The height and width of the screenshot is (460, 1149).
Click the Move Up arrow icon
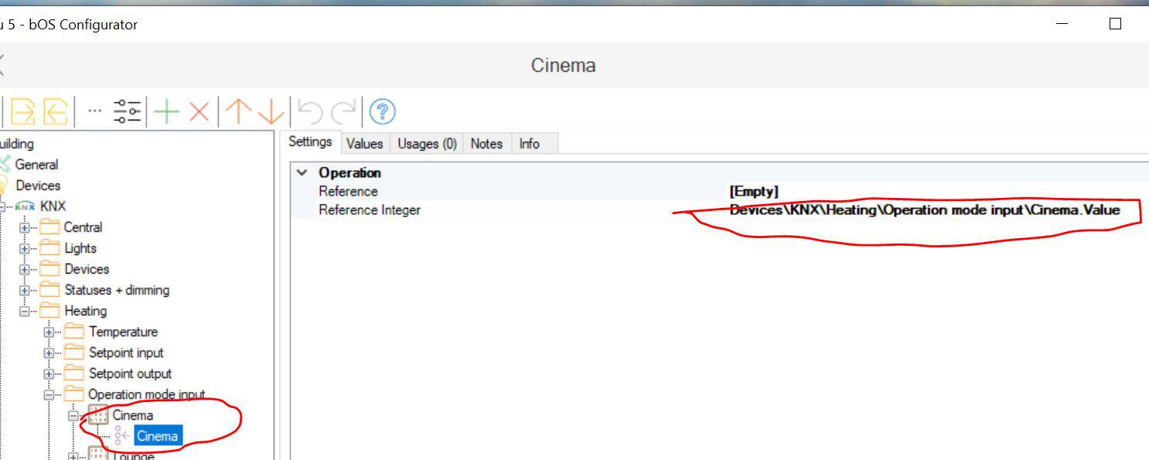tap(239, 112)
